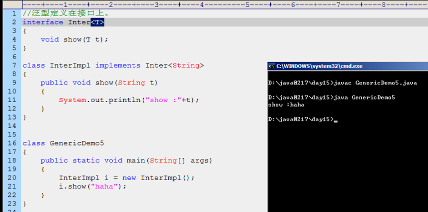Click '.out.println' on line 11
Viewport: 428px width, 212px height.
(113, 100)
